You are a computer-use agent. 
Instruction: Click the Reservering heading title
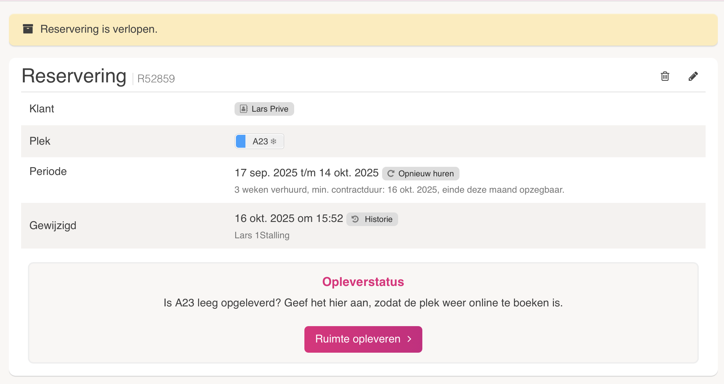click(x=74, y=76)
